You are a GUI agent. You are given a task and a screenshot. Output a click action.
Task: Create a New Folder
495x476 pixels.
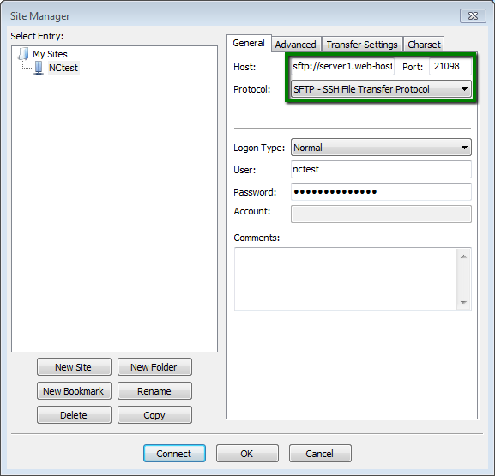point(154,367)
